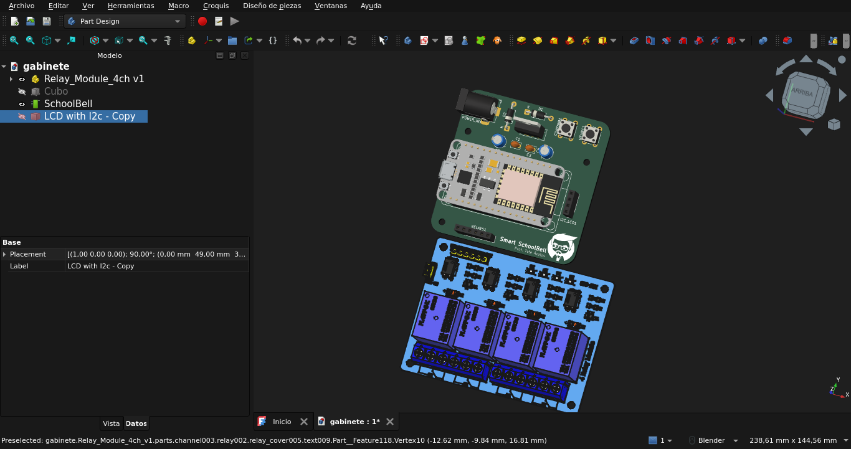Hide Relay_Module_4ch v1 via eye icon
Image resolution: width=851 pixels, height=449 pixels.
(x=22, y=79)
